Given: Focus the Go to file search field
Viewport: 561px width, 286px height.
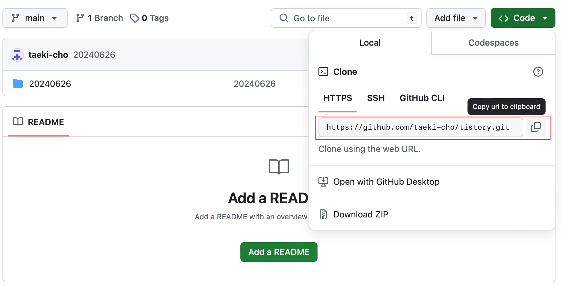Looking at the screenshot, I should (346, 18).
